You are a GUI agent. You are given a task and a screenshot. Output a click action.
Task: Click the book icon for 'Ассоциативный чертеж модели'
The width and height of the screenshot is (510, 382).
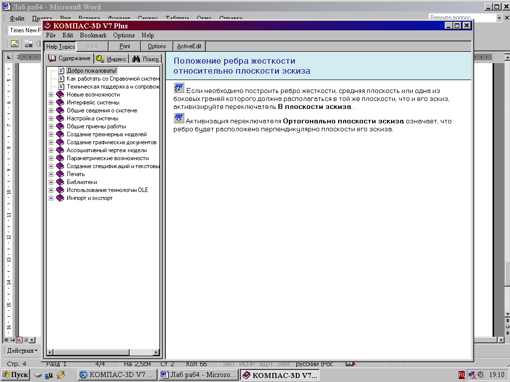[x=60, y=150]
